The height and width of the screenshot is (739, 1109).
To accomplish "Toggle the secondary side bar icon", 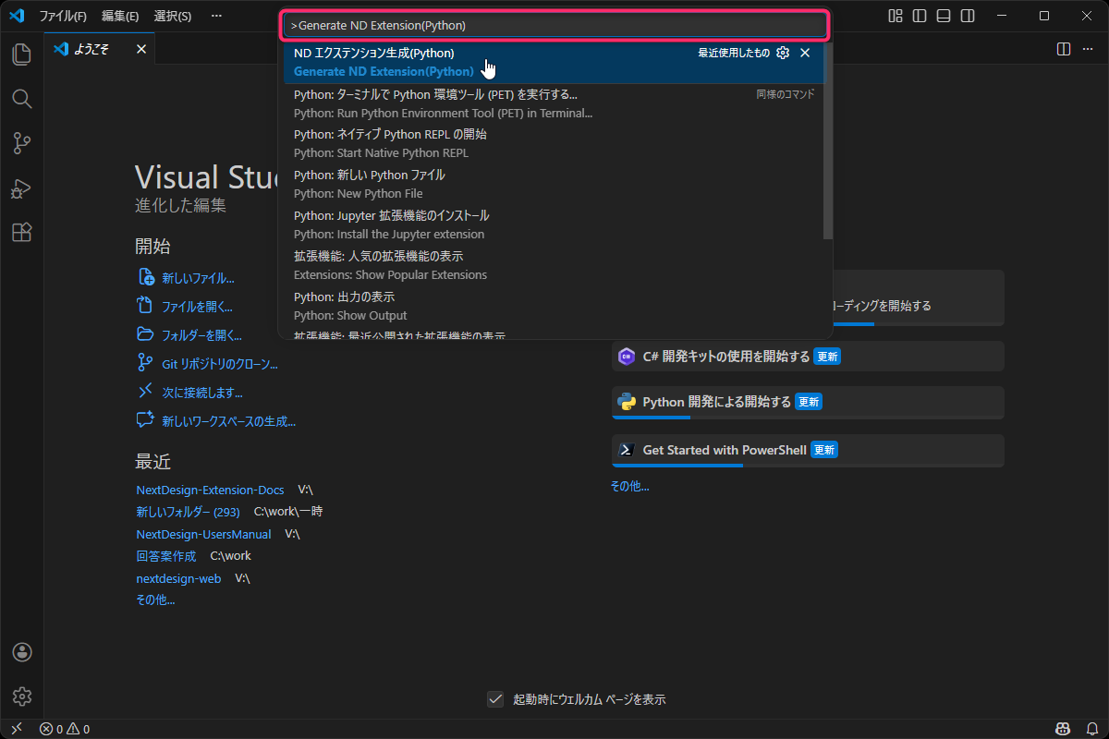I will click(x=967, y=16).
